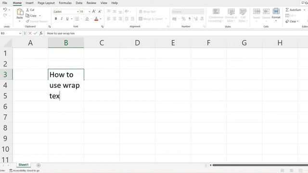Expand the Name Box dropdown arrow
Screen dimensions: 308x173
point(20,33)
